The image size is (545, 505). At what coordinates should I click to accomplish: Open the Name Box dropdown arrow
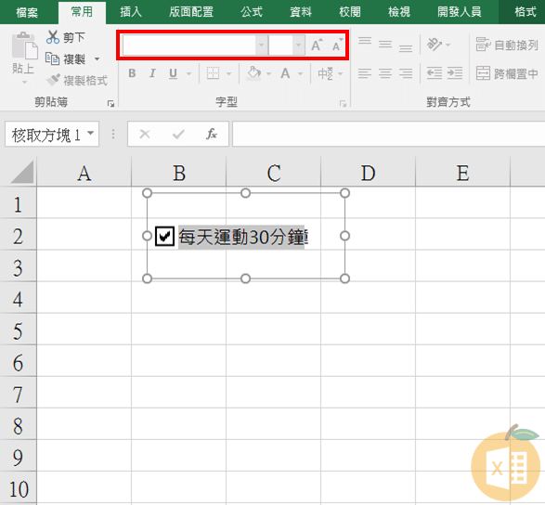pos(91,134)
